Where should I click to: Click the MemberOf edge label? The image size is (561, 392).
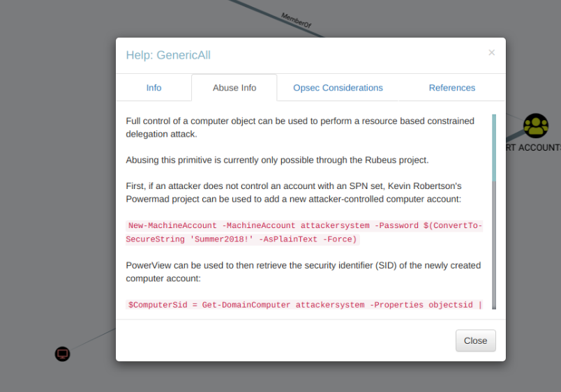coord(297,20)
